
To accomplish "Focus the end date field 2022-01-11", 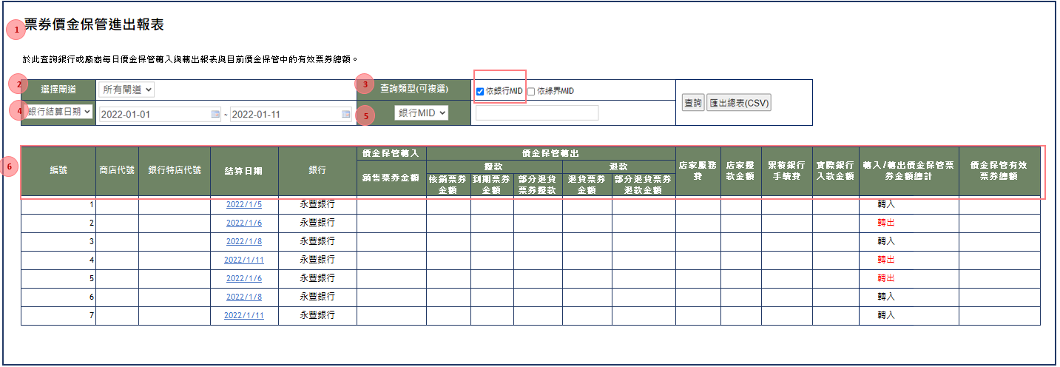I will tap(291, 115).
